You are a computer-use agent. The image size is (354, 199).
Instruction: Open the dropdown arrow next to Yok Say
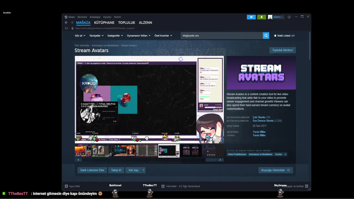(x=144, y=170)
